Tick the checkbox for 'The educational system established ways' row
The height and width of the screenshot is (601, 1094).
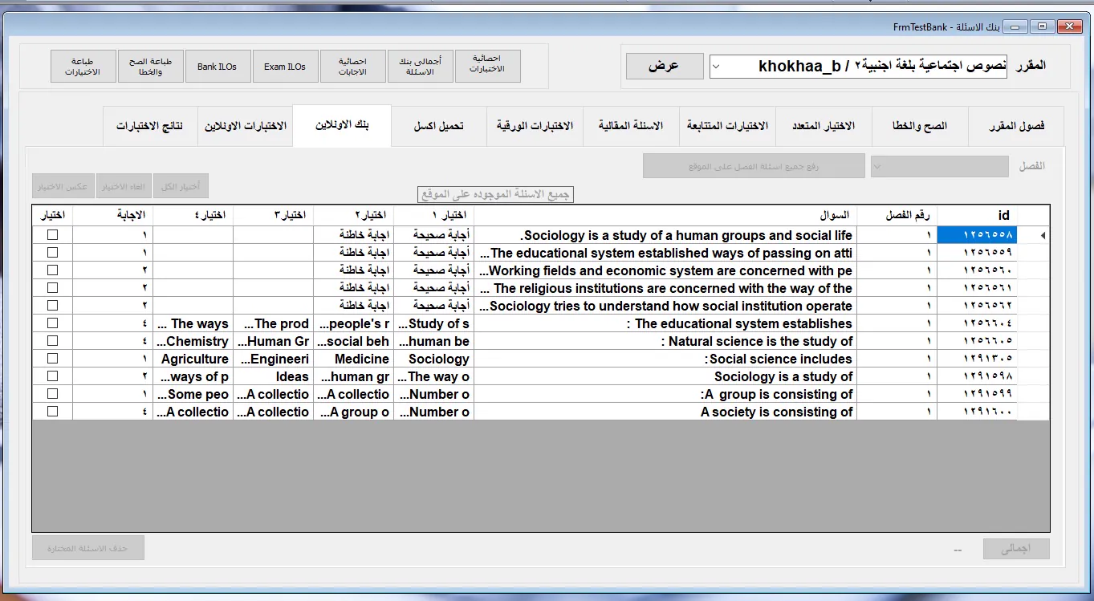pyautogui.click(x=52, y=253)
